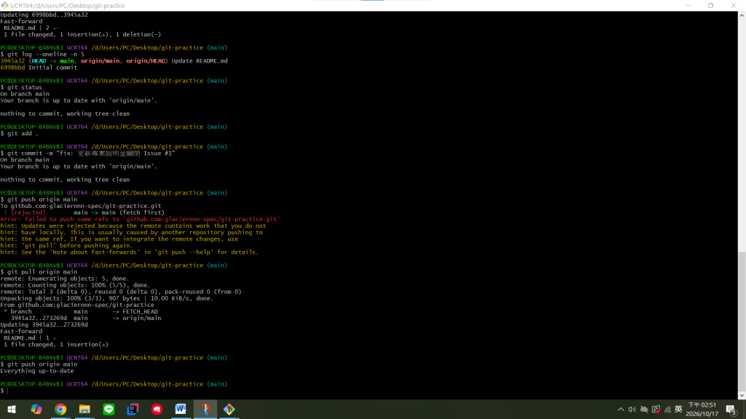Click the '6998bbd Initial commit' log line
The image size is (746, 419).
(39, 68)
